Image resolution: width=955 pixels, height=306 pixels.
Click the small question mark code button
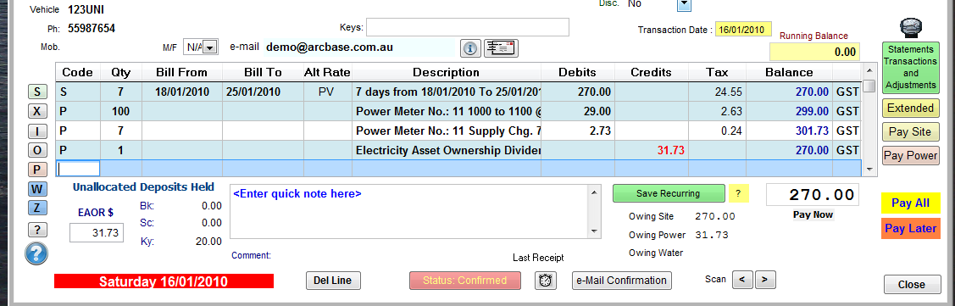click(x=37, y=229)
